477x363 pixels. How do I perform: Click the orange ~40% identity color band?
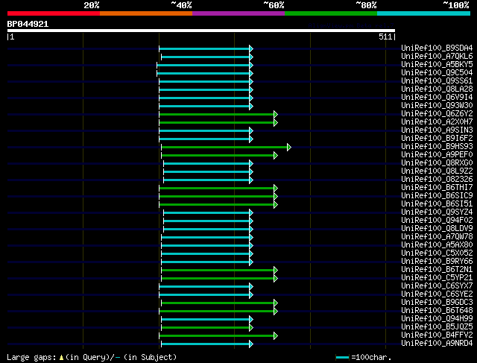[146, 13]
